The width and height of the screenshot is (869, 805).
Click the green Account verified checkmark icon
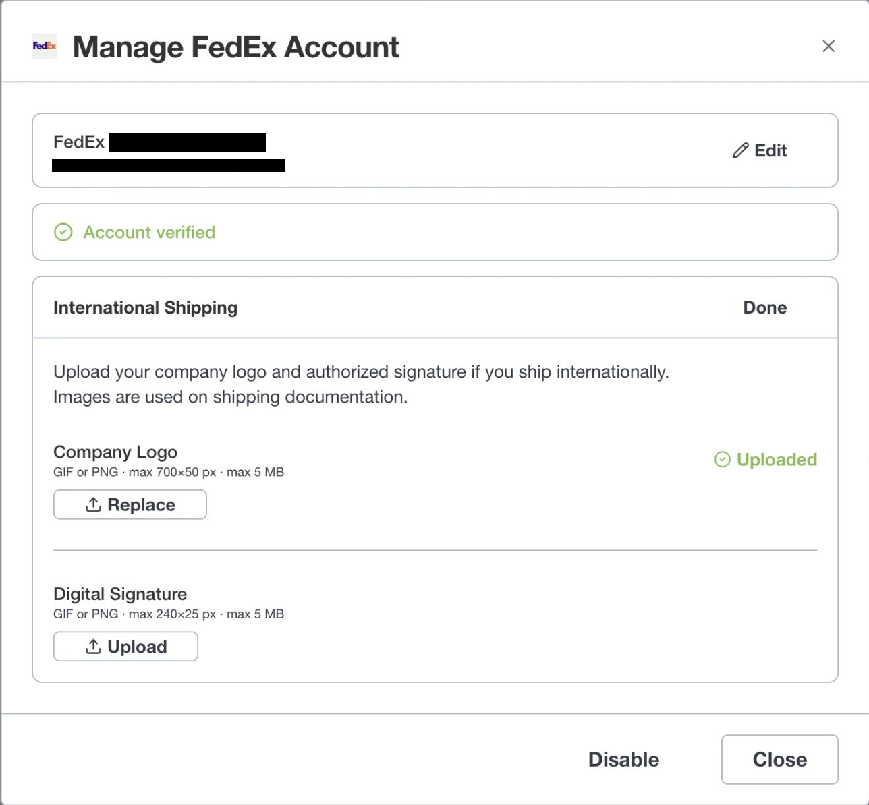pos(63,232)
